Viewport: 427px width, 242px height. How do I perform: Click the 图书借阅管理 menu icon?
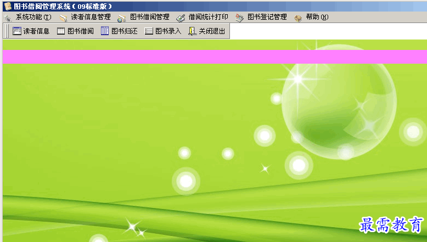pyautogui.click(x=122, y=18)
